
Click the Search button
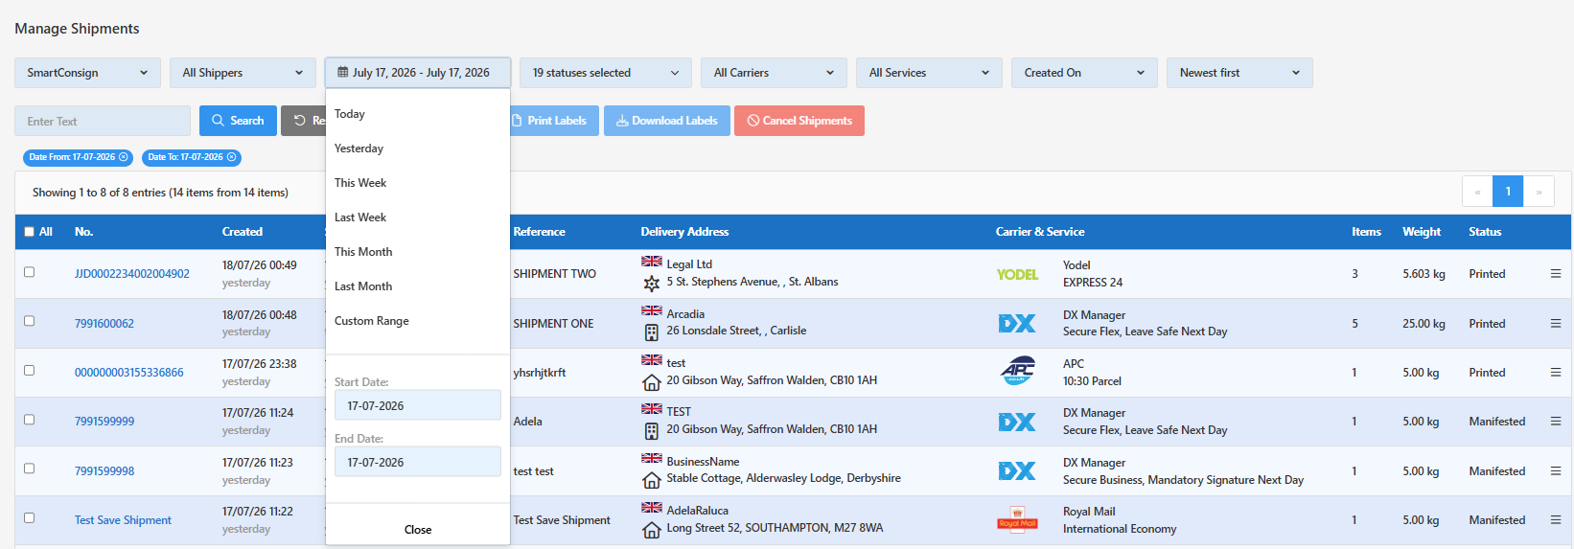tap(238, 121)
